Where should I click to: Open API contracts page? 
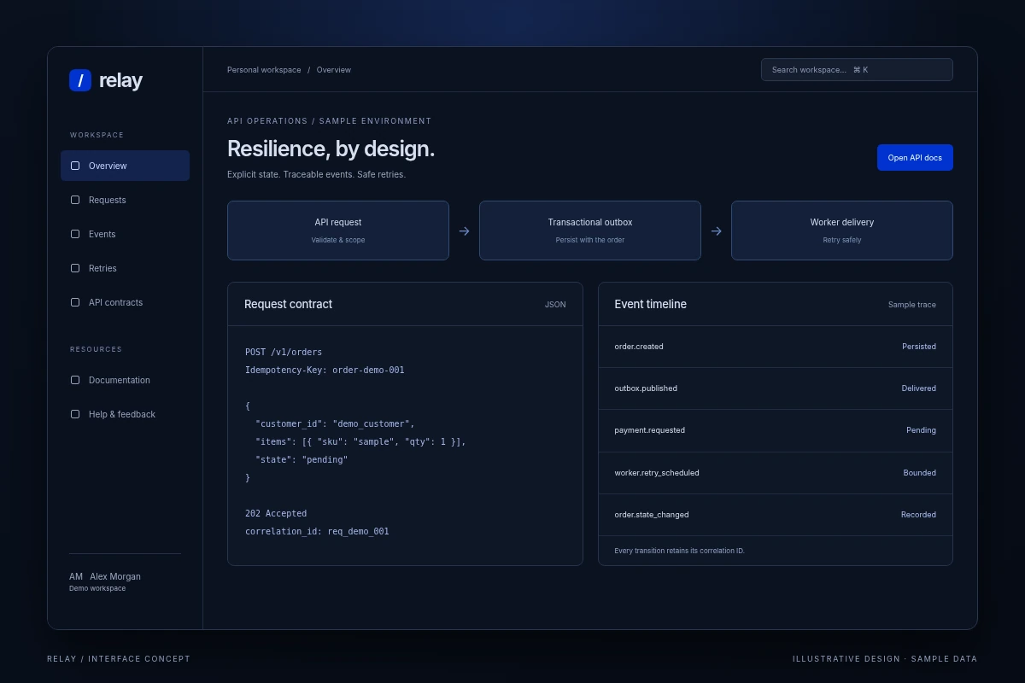pyautogui.click(x=125, y=302)
